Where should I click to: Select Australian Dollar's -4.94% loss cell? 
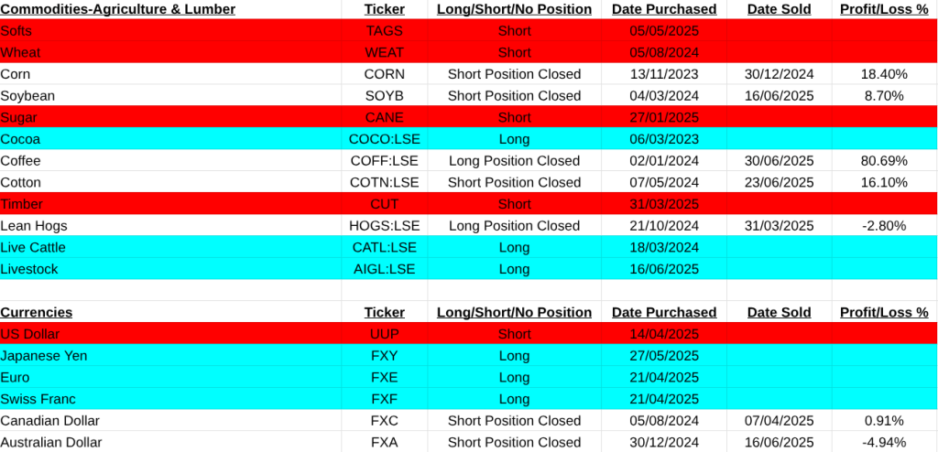click(x=884, y=442)
